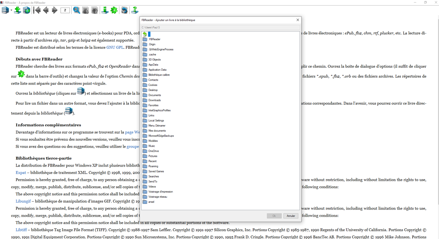The image size is (439, 239).
Task: Go up via green parent-directory arrow
Action: (145, 34)
